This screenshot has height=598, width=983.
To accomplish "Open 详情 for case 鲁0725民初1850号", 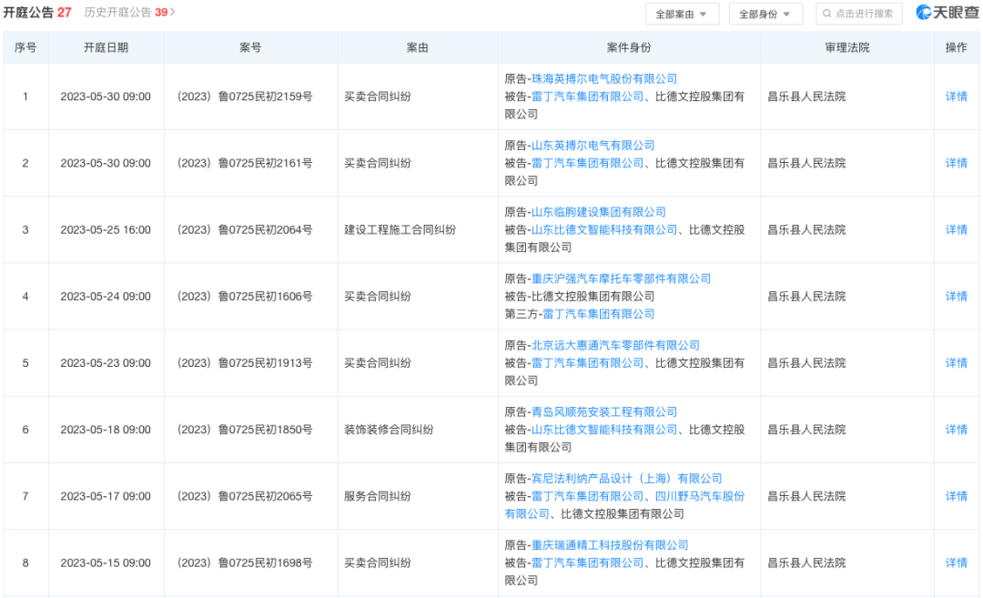I will click(x=956, y=430).
